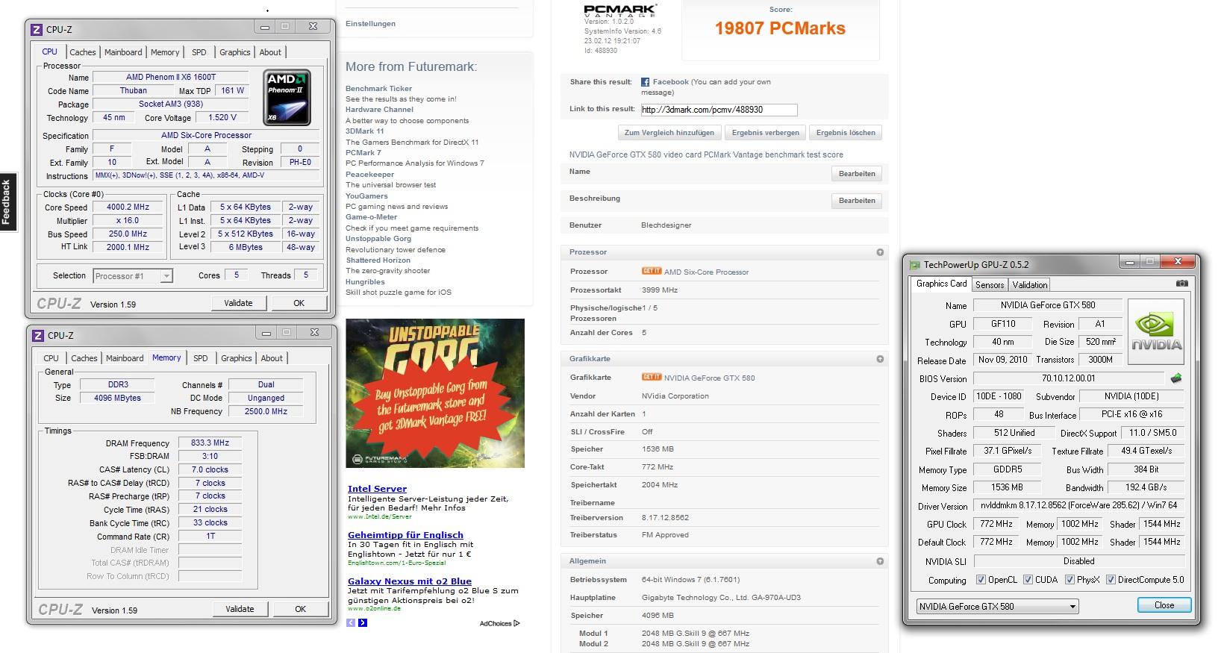This screenshot has height=653, width=1224.
Task: Click the DRAM Frequency value 833.3 MHz
Action: click(x=210, y=443)
